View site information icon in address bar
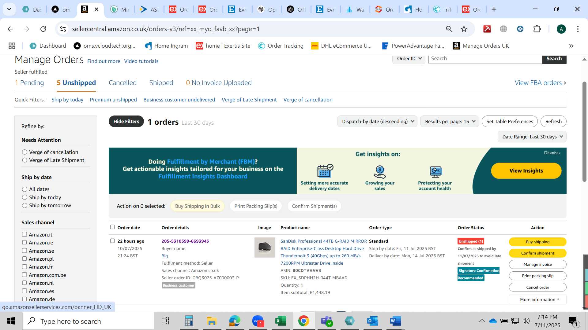 [63, 29]
